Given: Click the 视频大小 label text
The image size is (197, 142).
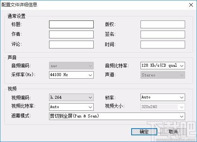Looking at the screenshot, I should point(114,106).
